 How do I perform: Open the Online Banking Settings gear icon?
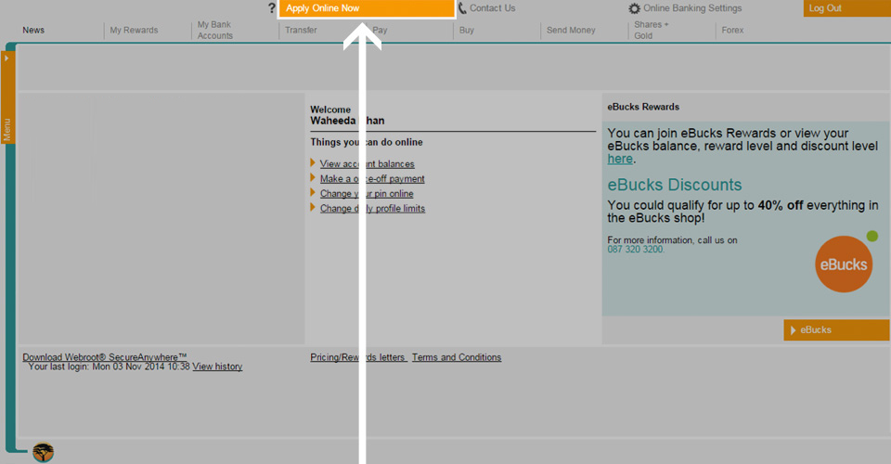[634, 8]
